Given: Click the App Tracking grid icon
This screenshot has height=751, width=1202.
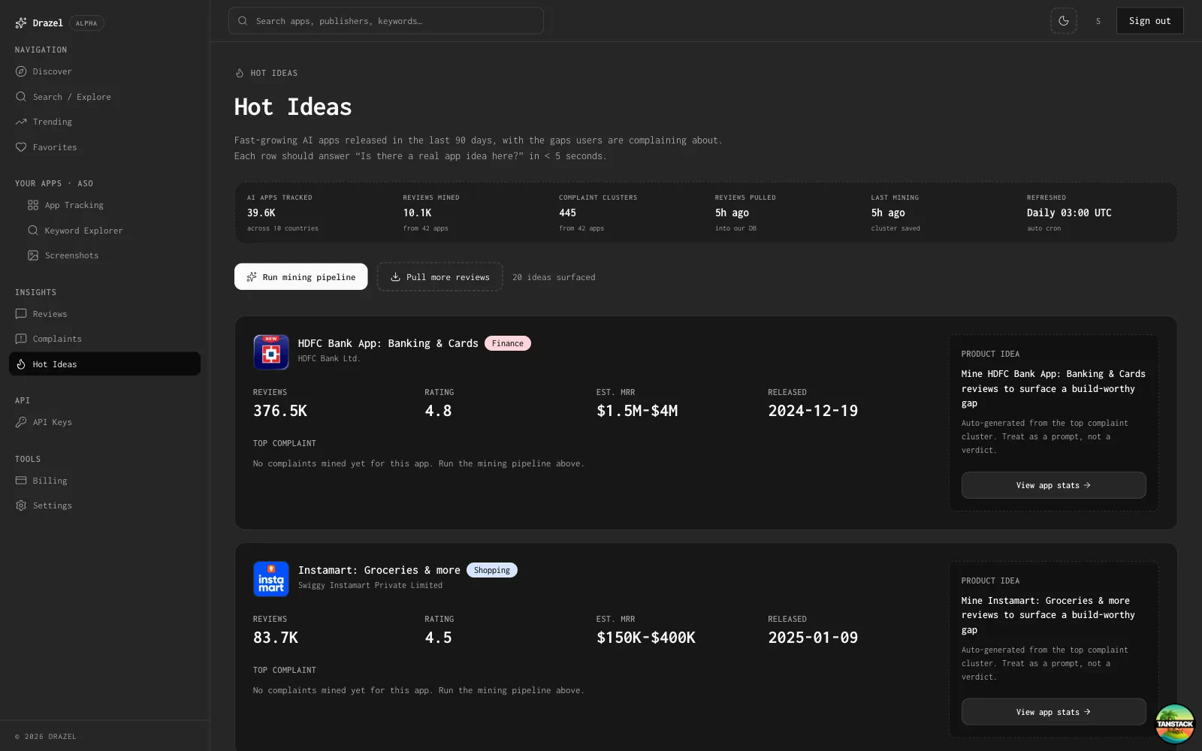Looking at the screenshot, I should (x=33, y=205).
